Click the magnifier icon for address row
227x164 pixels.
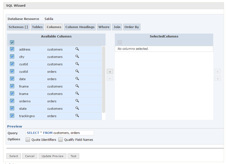[77, 49]
